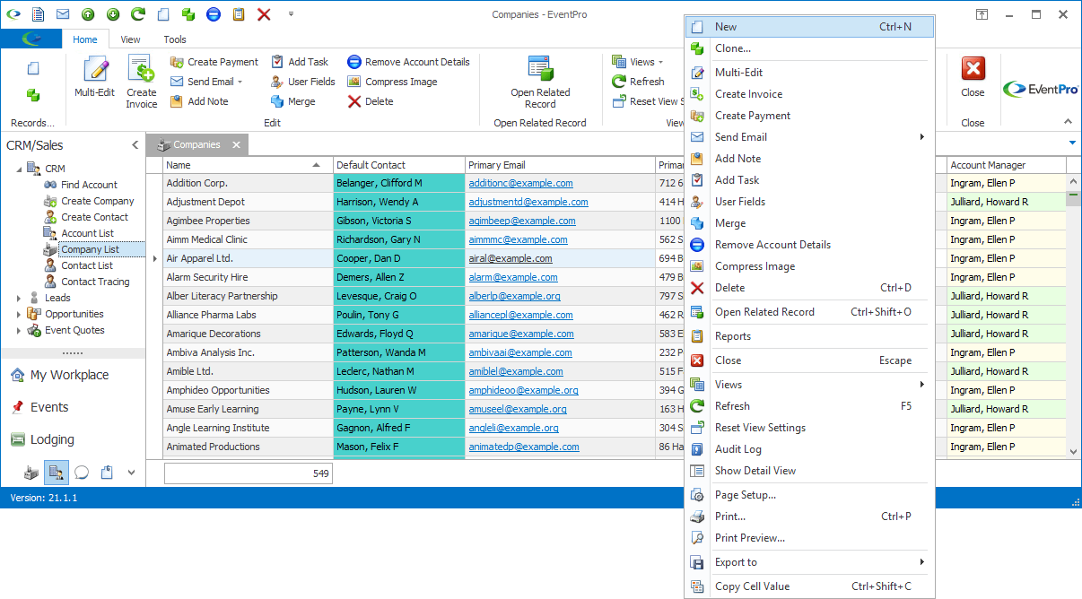1082x599 pixels.
Task: Select the Home ribbon tab
Action: pos(85,39)
